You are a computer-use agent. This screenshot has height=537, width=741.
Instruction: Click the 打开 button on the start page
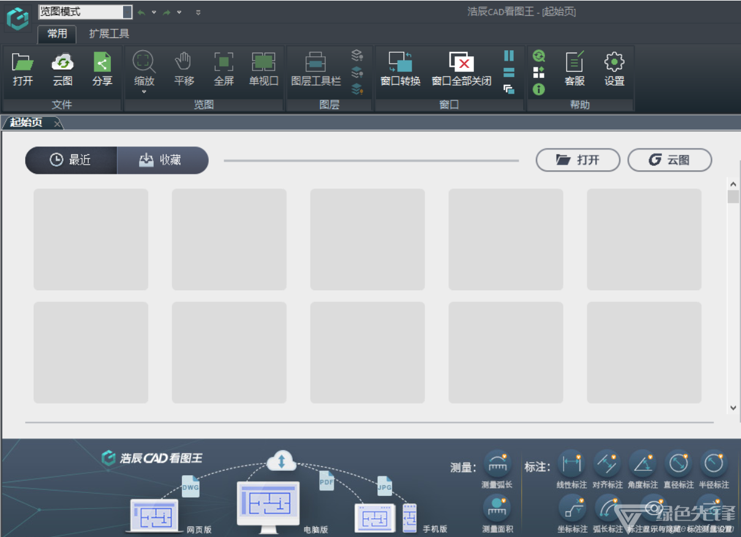coord(578,160)
